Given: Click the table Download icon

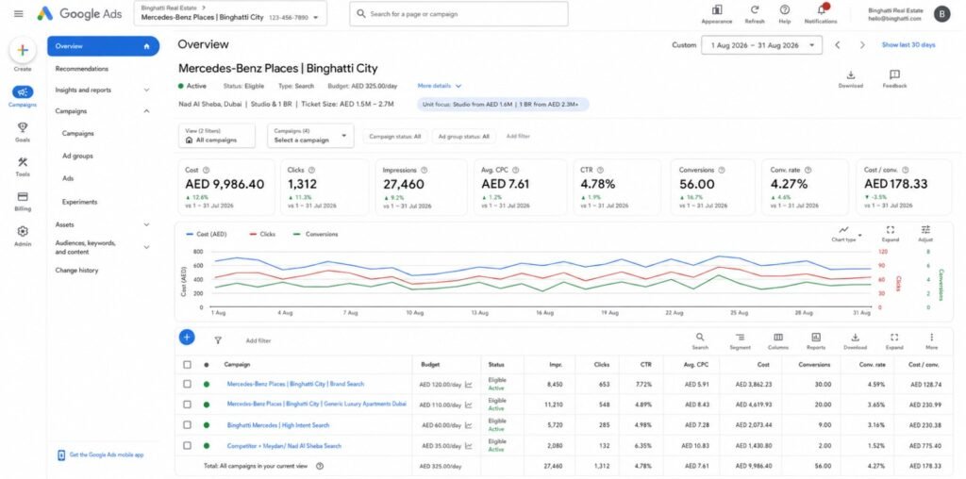Looking at the screenshot, I should [855, 338].
